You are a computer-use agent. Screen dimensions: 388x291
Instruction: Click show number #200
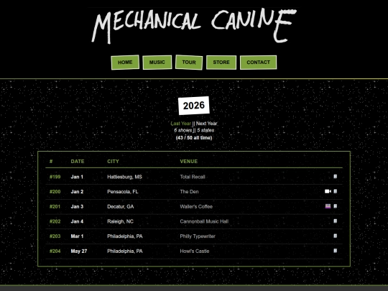[55, 192]
